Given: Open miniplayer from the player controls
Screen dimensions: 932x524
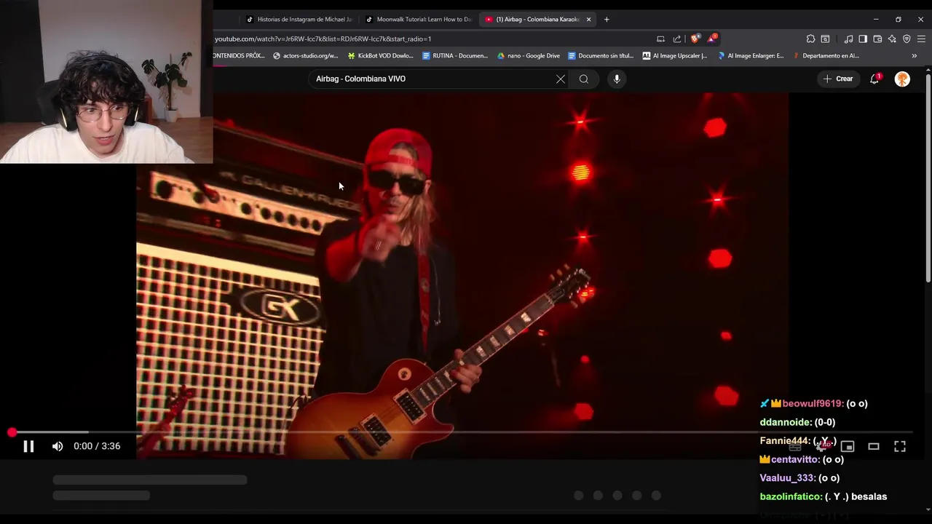Looking at the screenshot, I should [848, 446].
